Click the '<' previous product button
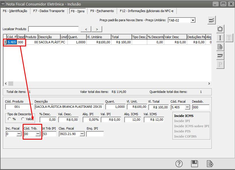Screen dimensions: 235x170 click(x=86, y=29)
